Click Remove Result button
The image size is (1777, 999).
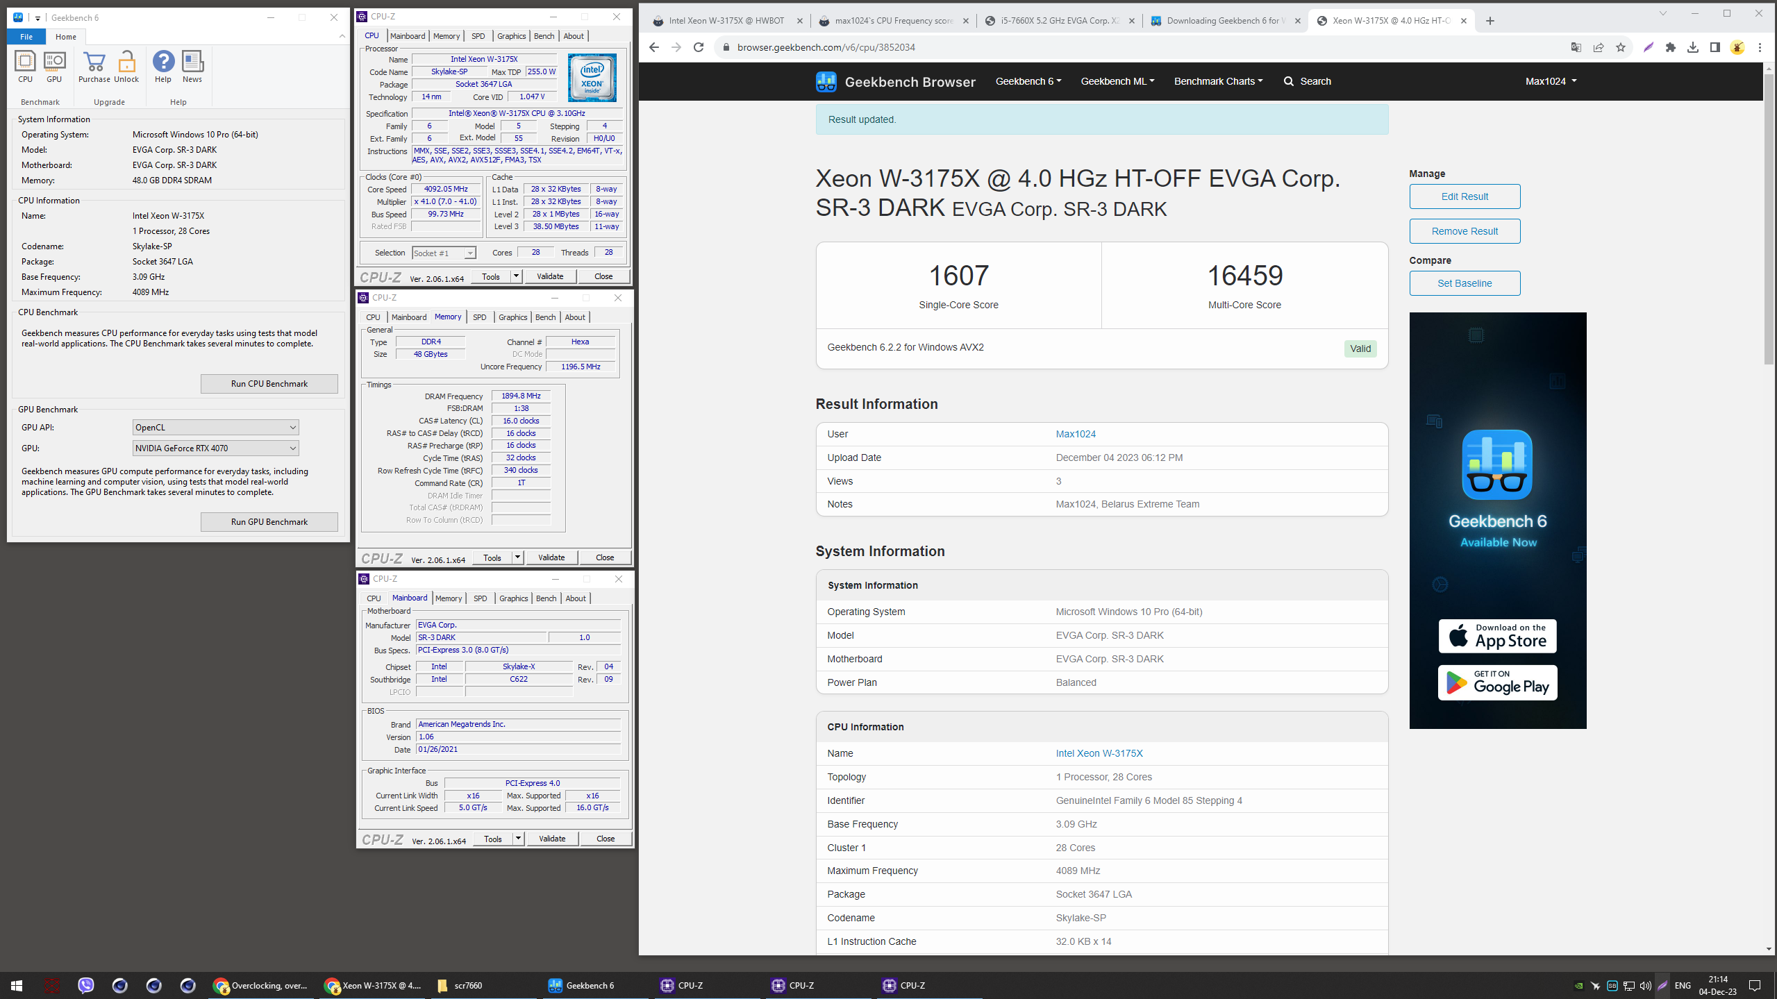point(1465,231)
